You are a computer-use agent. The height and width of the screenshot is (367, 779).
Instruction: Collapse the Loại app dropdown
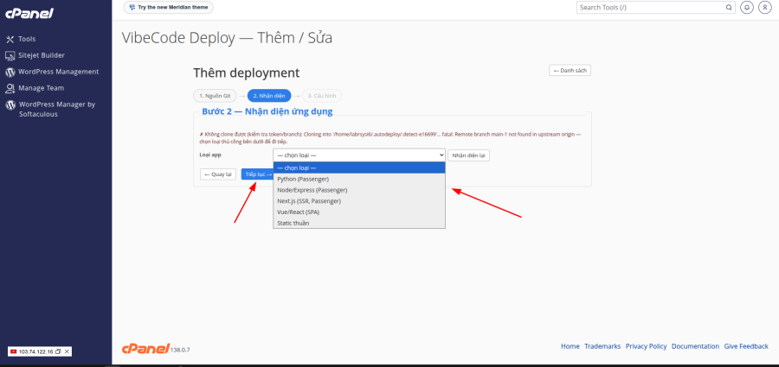tap(359, 155)
